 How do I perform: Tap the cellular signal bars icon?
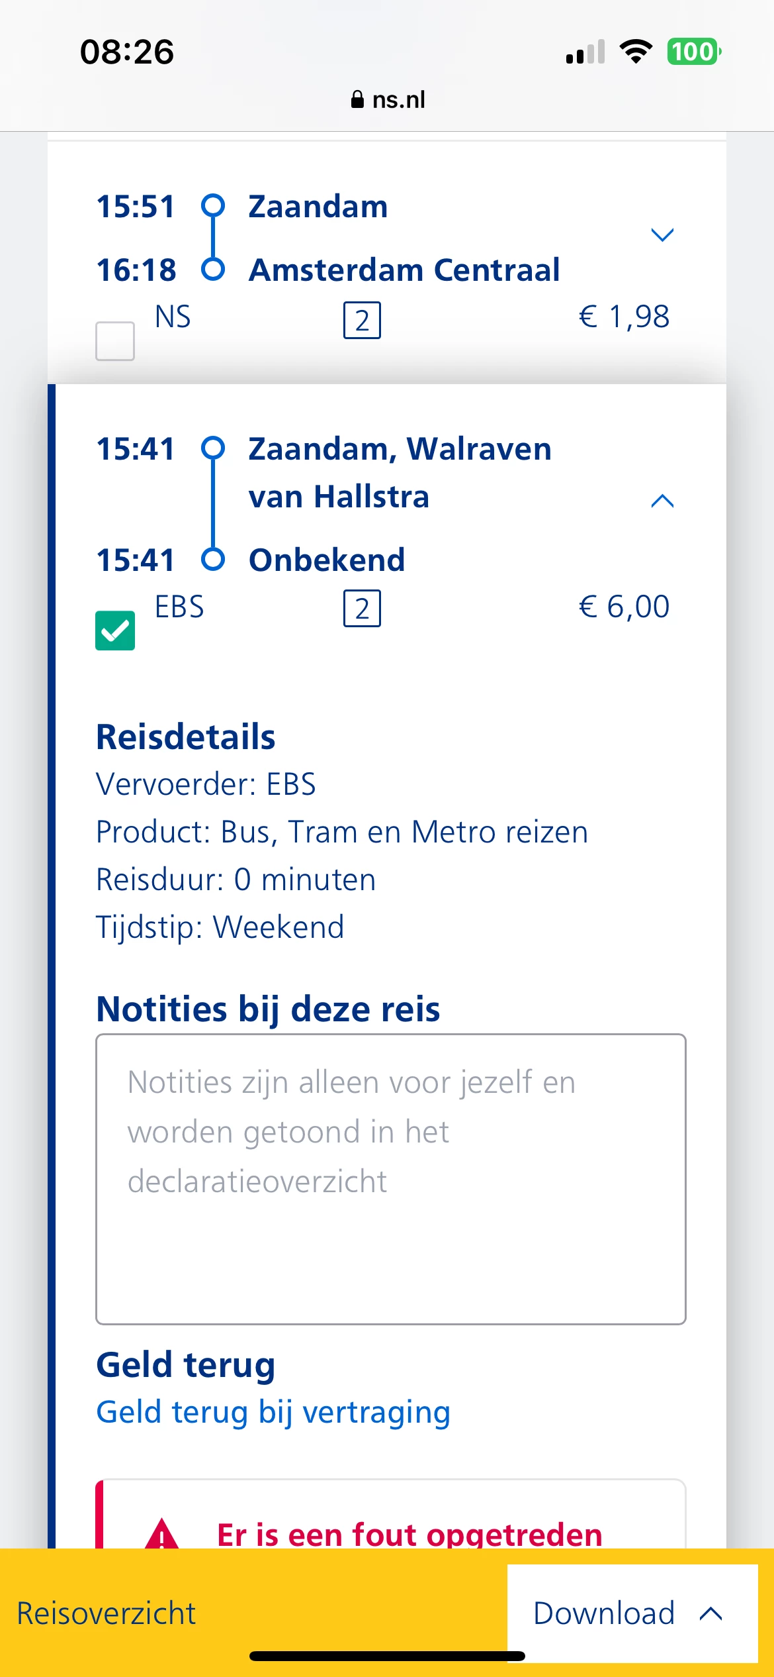click(x=585, y=52)
